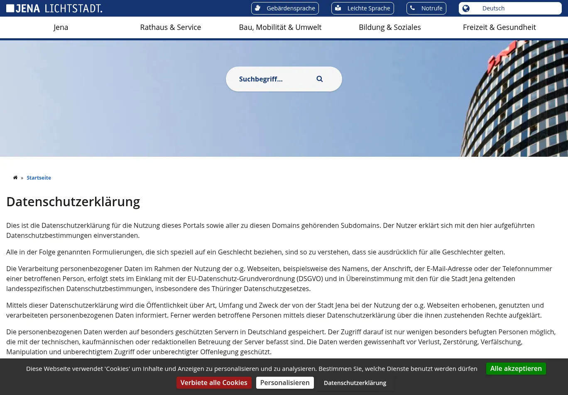Screen dimensions: 568x395
Task: Open the Personalisieren cookie settings
Action: (284, 383)
